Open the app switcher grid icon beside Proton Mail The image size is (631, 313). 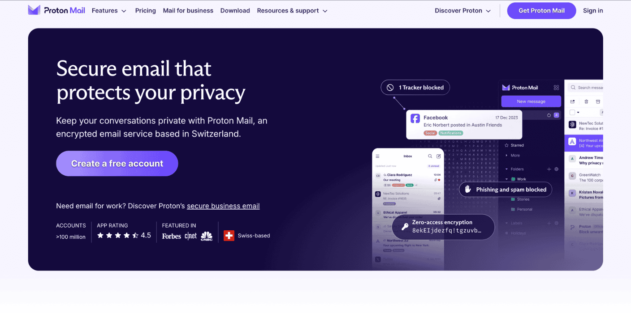pyautogui.click(x=556, y=88)
